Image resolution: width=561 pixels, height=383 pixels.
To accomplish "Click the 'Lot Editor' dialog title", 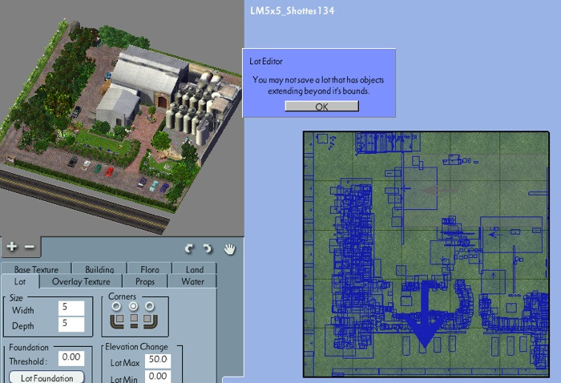I will pos(266,61).
